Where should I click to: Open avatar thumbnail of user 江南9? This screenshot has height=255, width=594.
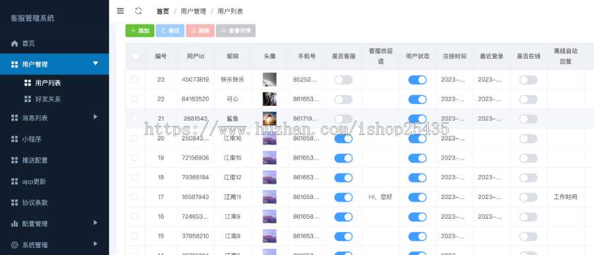[269, 217]
